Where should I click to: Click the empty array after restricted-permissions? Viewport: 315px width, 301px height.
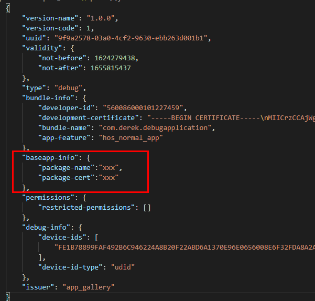tap(147, 208)
